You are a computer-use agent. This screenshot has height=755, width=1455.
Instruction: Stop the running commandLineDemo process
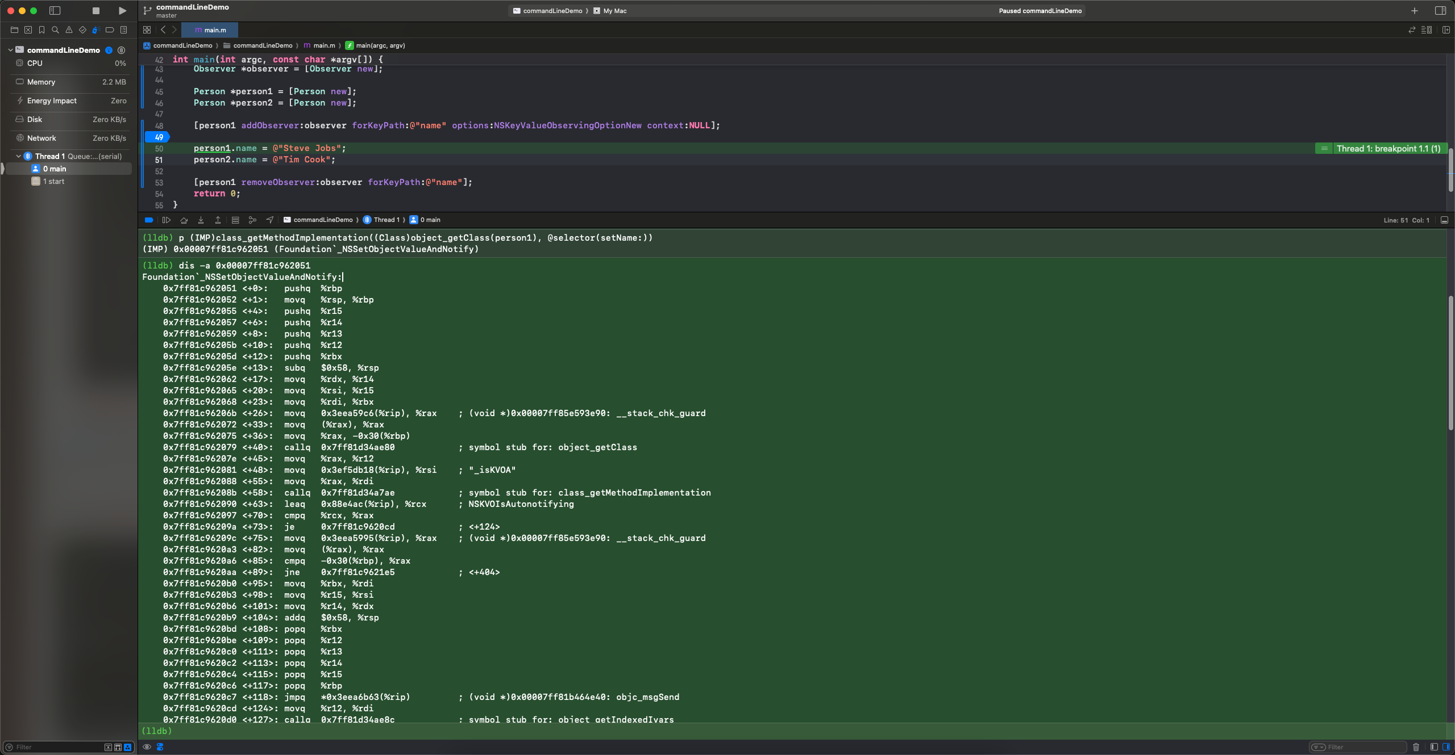point(96,11)
